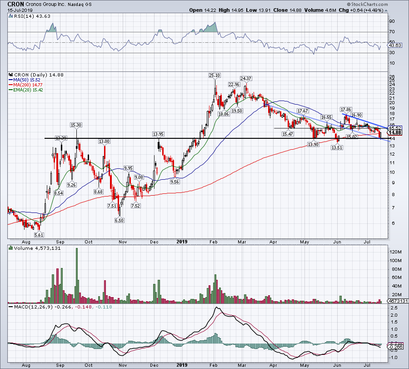
Task: Click the MA(200) 14.77 legend entry
Action: click(x=25, y=85)
